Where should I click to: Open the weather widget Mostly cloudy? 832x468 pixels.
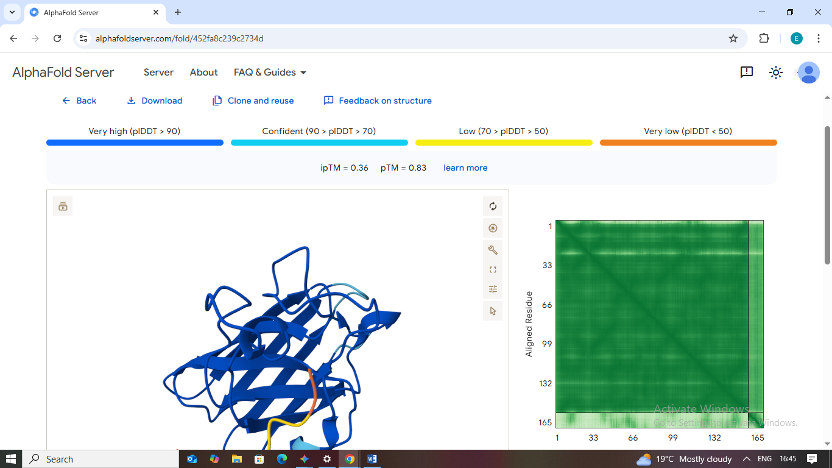(684, 459)
